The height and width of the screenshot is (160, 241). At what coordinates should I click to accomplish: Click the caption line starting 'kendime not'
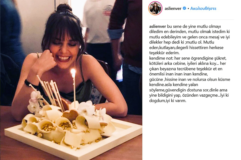coord(188,58)
